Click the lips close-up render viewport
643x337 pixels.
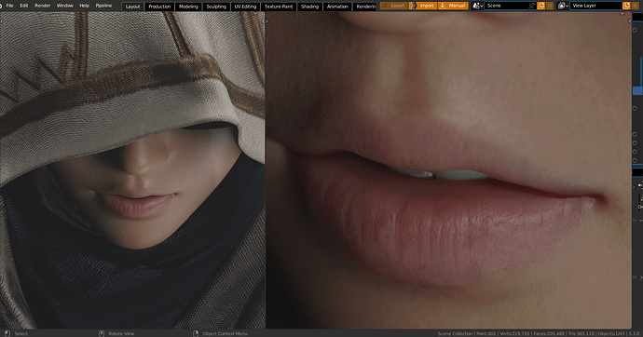point(448,170)
